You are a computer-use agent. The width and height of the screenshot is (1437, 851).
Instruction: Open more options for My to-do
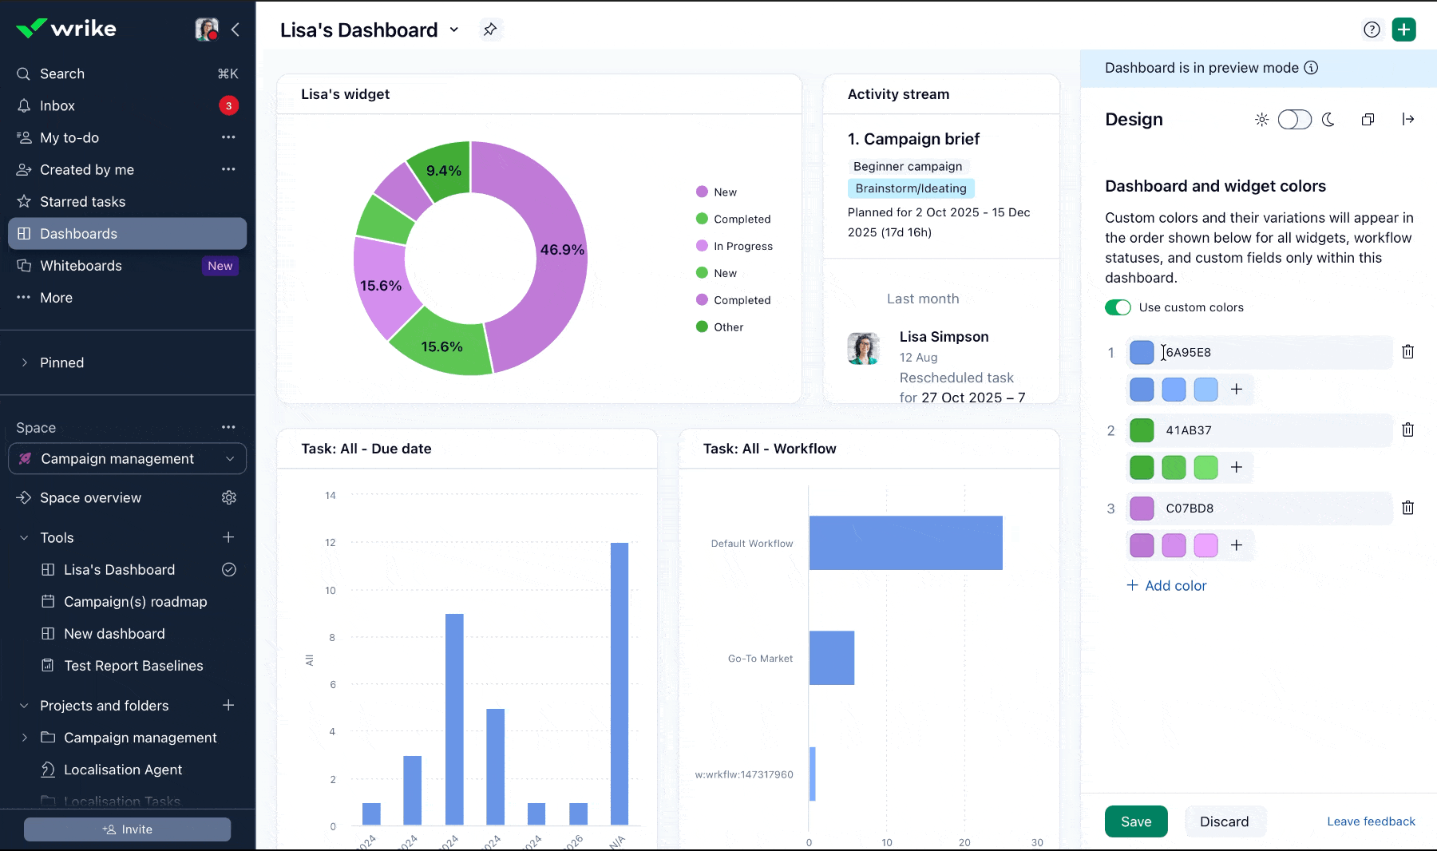click(228, 137)
